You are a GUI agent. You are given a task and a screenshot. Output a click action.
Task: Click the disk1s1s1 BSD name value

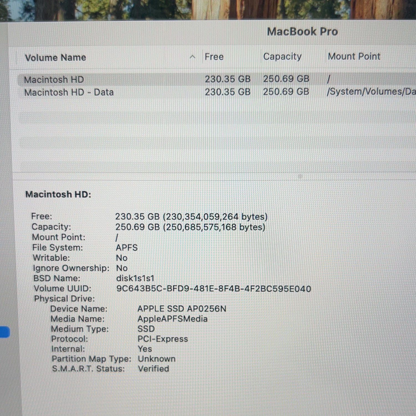pos(135,278)
